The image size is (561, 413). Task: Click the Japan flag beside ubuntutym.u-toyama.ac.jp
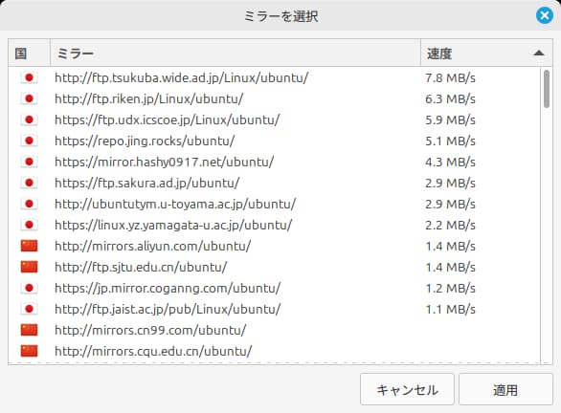click(29, 204)
